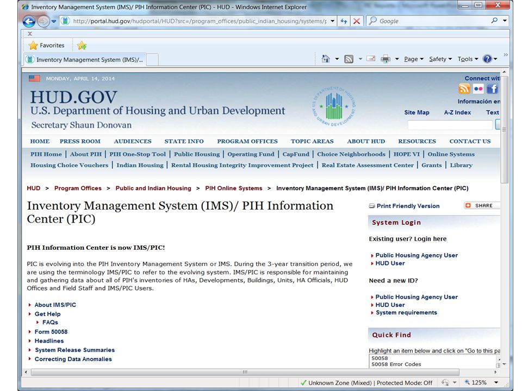Click the American flag icon
This screenshot has width=522, height=391.
(34, 78)
